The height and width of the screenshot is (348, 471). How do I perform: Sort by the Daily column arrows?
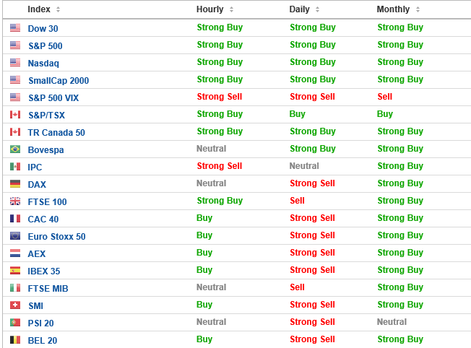click(x=318, y=9)
